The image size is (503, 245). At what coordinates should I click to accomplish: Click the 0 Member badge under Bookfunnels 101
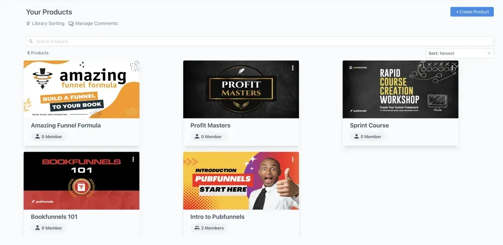coord(49,228)
